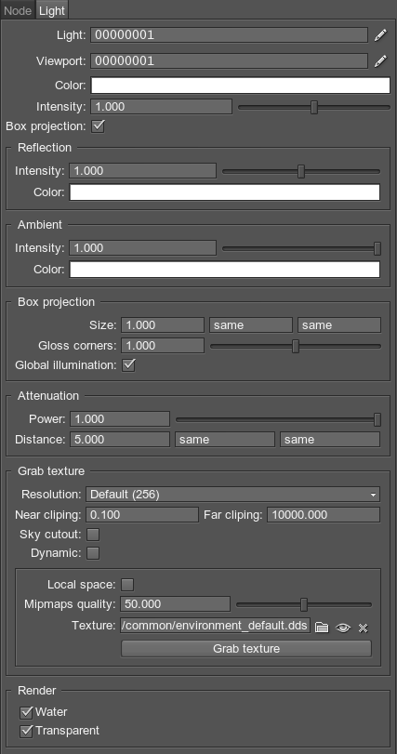Click the pencil icon beside Viewport mask

380,61
